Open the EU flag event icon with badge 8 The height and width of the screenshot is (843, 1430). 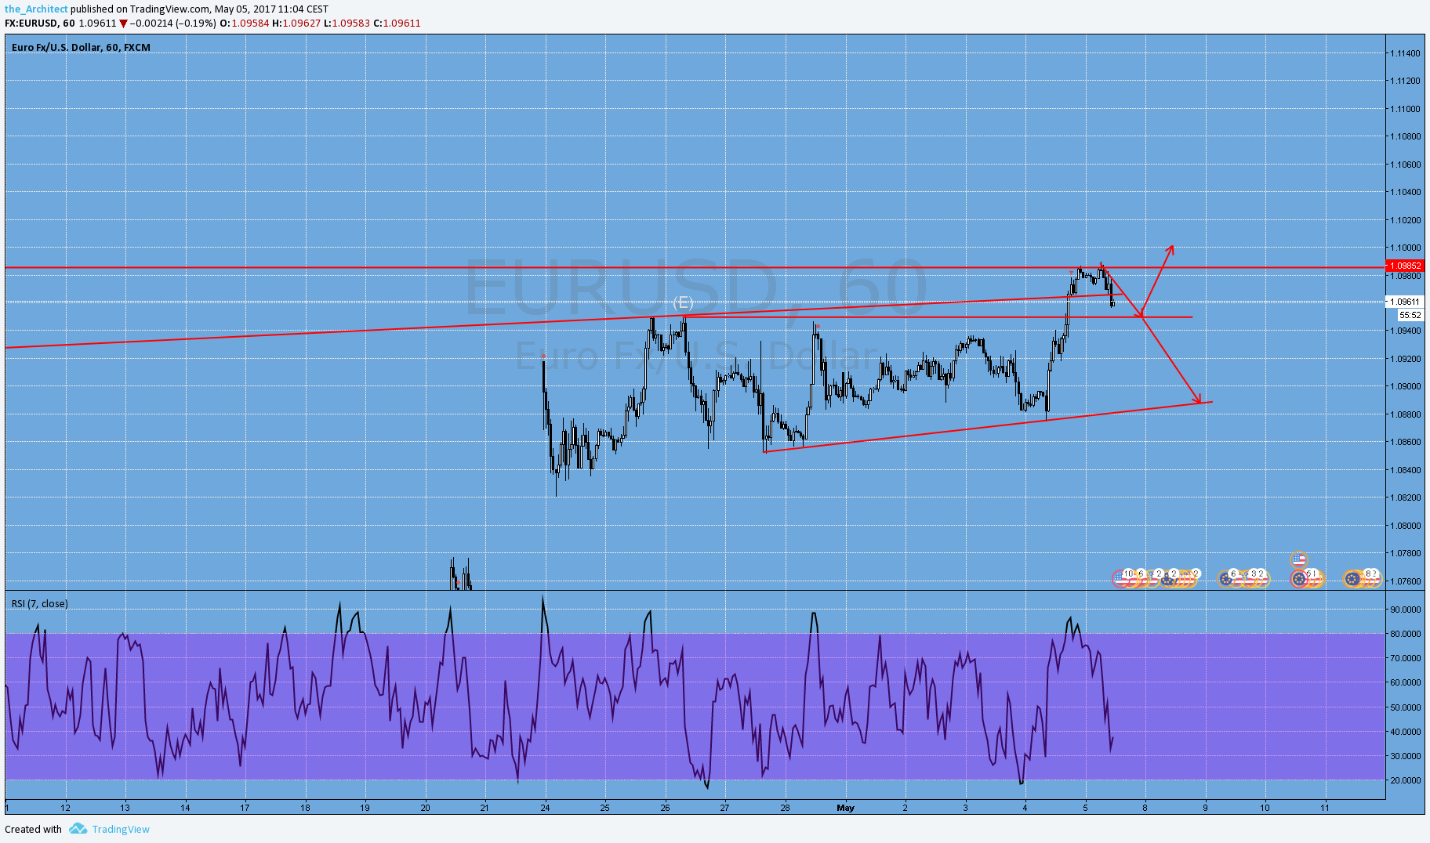pyautogui.click(x=1352, y=579)
